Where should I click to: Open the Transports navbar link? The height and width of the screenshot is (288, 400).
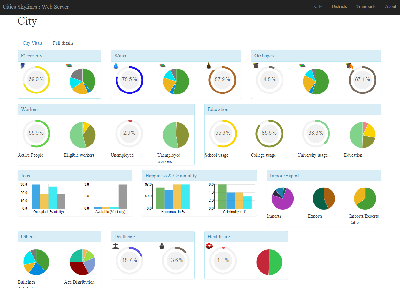[366, 7]
